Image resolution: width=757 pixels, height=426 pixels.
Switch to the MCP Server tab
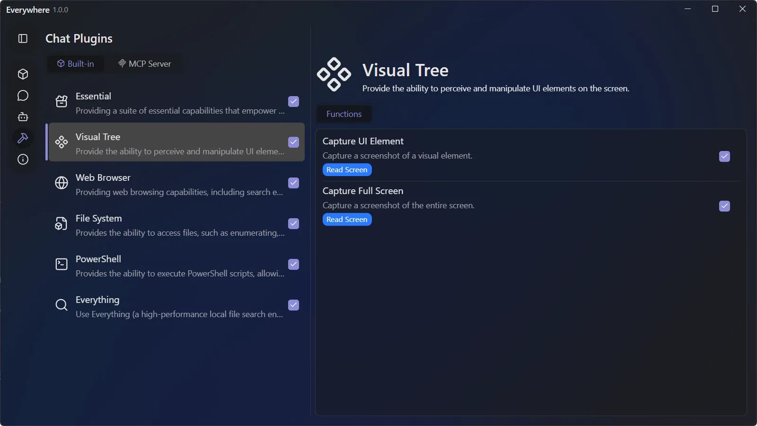click(145, 64)
